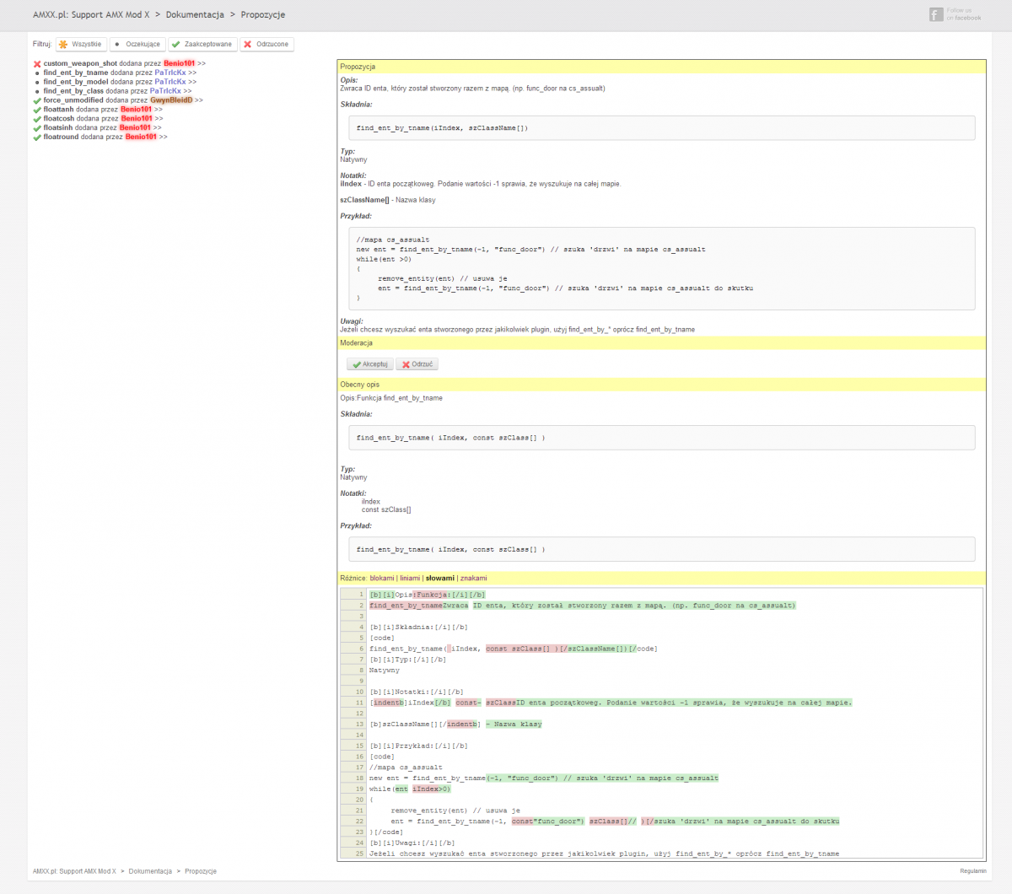
Task: Open AMXX.pl: Support AMX Mod X header breadcrumb
Action: (x=91, y=15)
